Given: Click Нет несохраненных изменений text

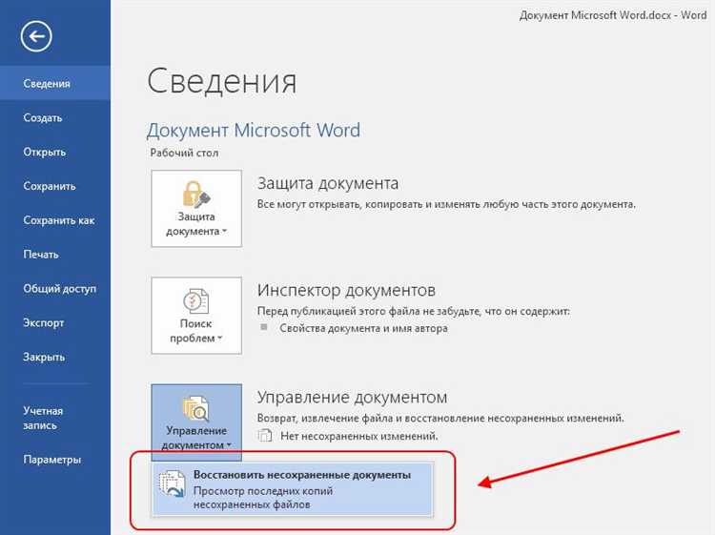Looking at the screenshot, I should [x=359, y=437].
